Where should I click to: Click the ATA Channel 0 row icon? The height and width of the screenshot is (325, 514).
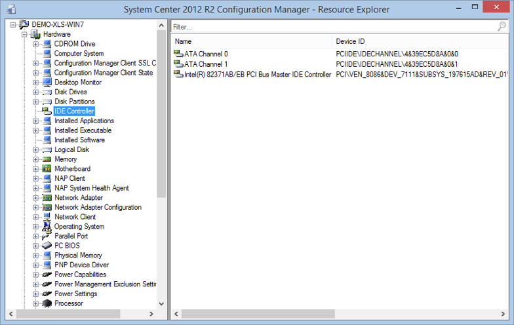178,54
